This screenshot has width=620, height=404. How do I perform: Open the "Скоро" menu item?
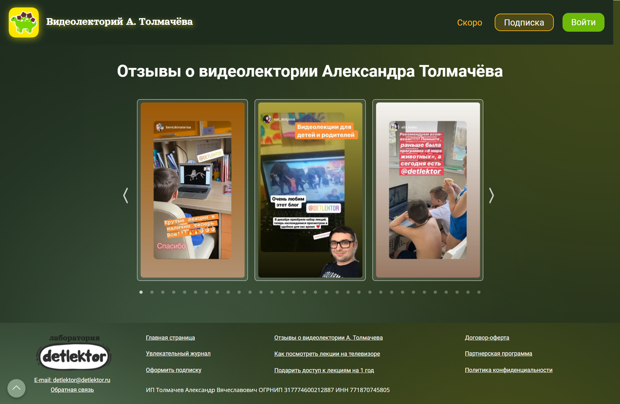tap(469, 23)
